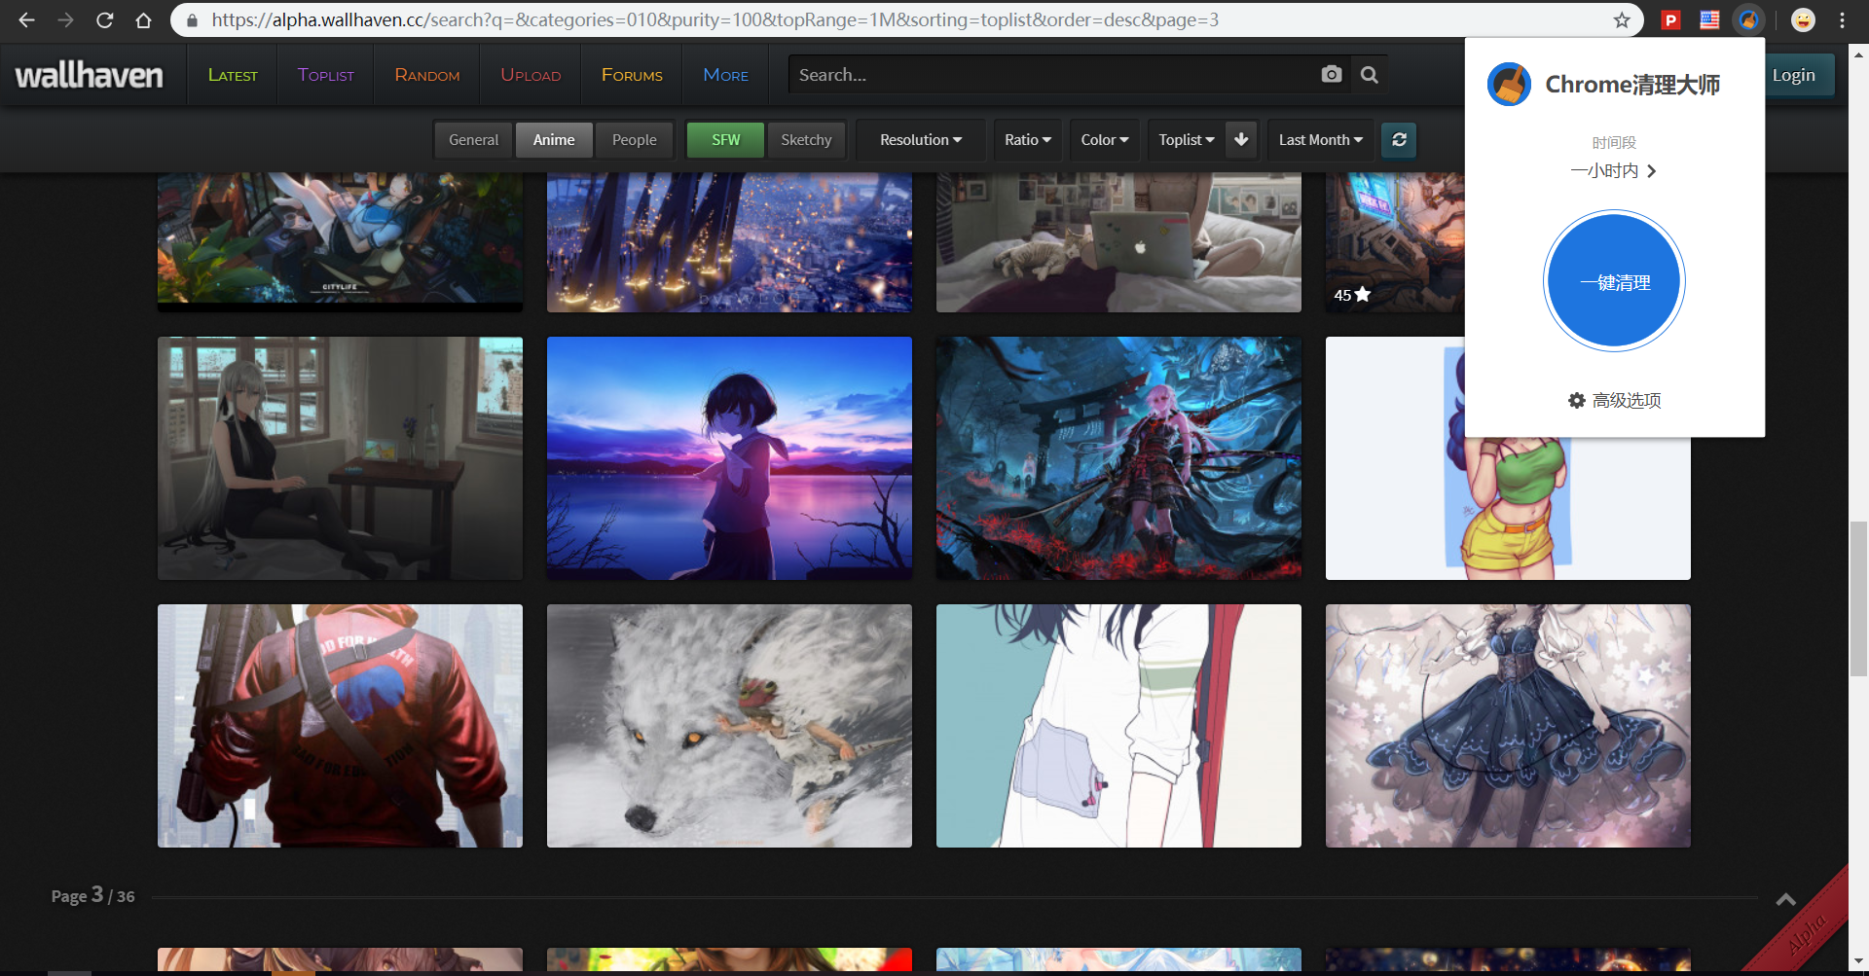Toggle the People category filter
This screenshot has width=1869, height=976.
coord(634,139)
